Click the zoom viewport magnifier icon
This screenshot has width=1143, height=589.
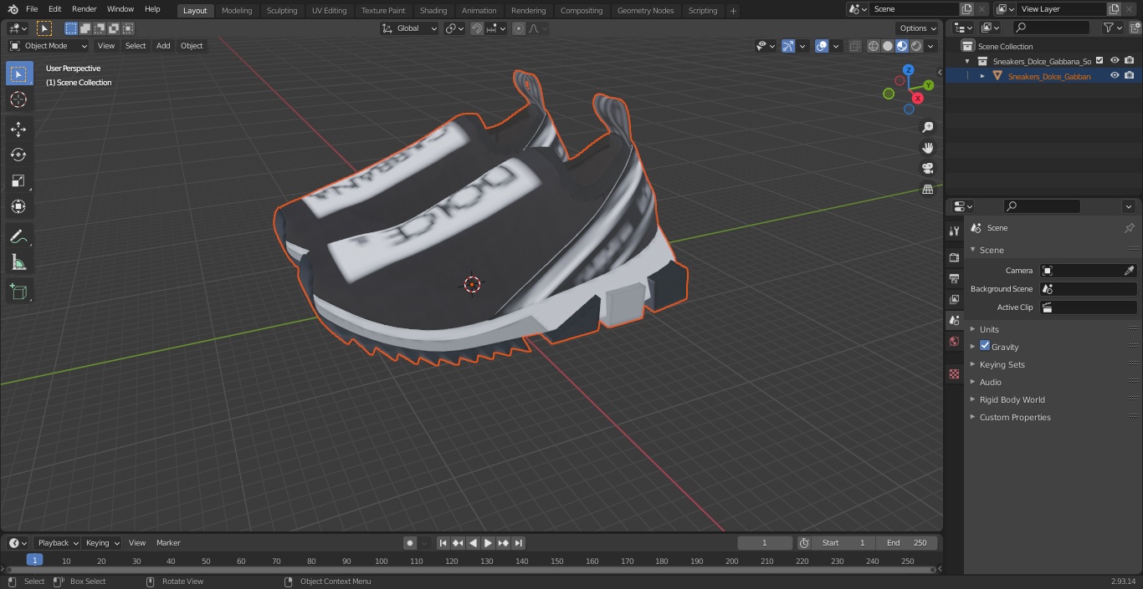pos(927,127)
